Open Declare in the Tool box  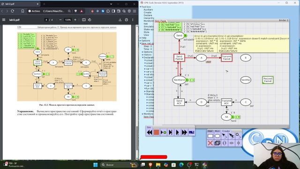pos(148,15)
